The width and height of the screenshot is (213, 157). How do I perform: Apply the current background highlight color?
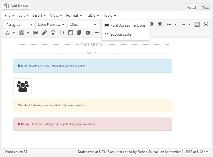21,33
